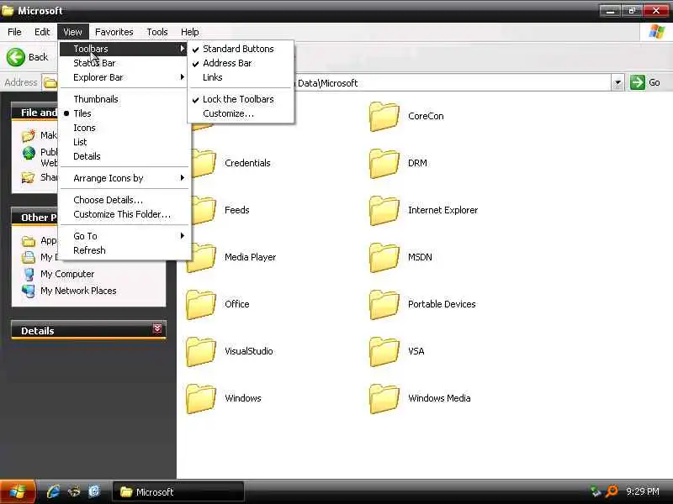Click the Start button on taskbar
This screenshot has height=504, width=673.
point(18,491)
